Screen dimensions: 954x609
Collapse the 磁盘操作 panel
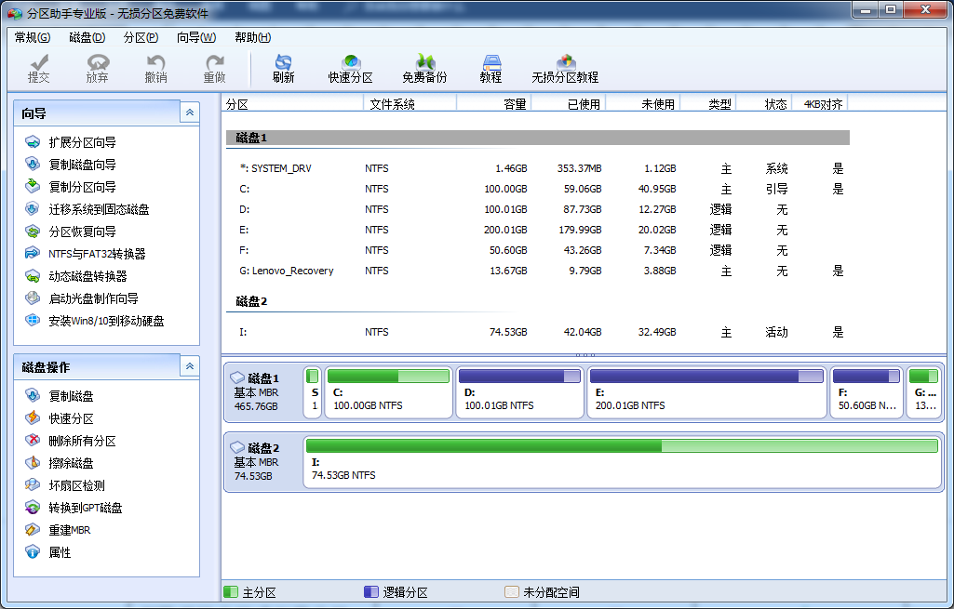coord(190,366)
